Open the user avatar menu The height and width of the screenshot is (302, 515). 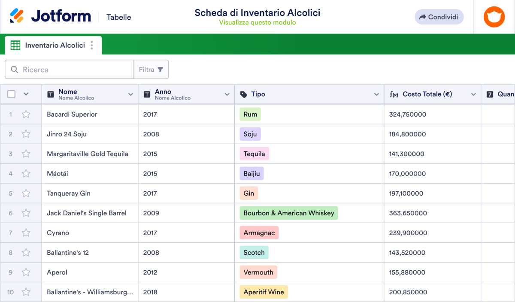pos(494,17)
